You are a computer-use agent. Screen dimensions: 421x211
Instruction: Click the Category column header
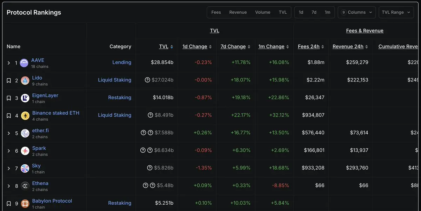[120, 47]
